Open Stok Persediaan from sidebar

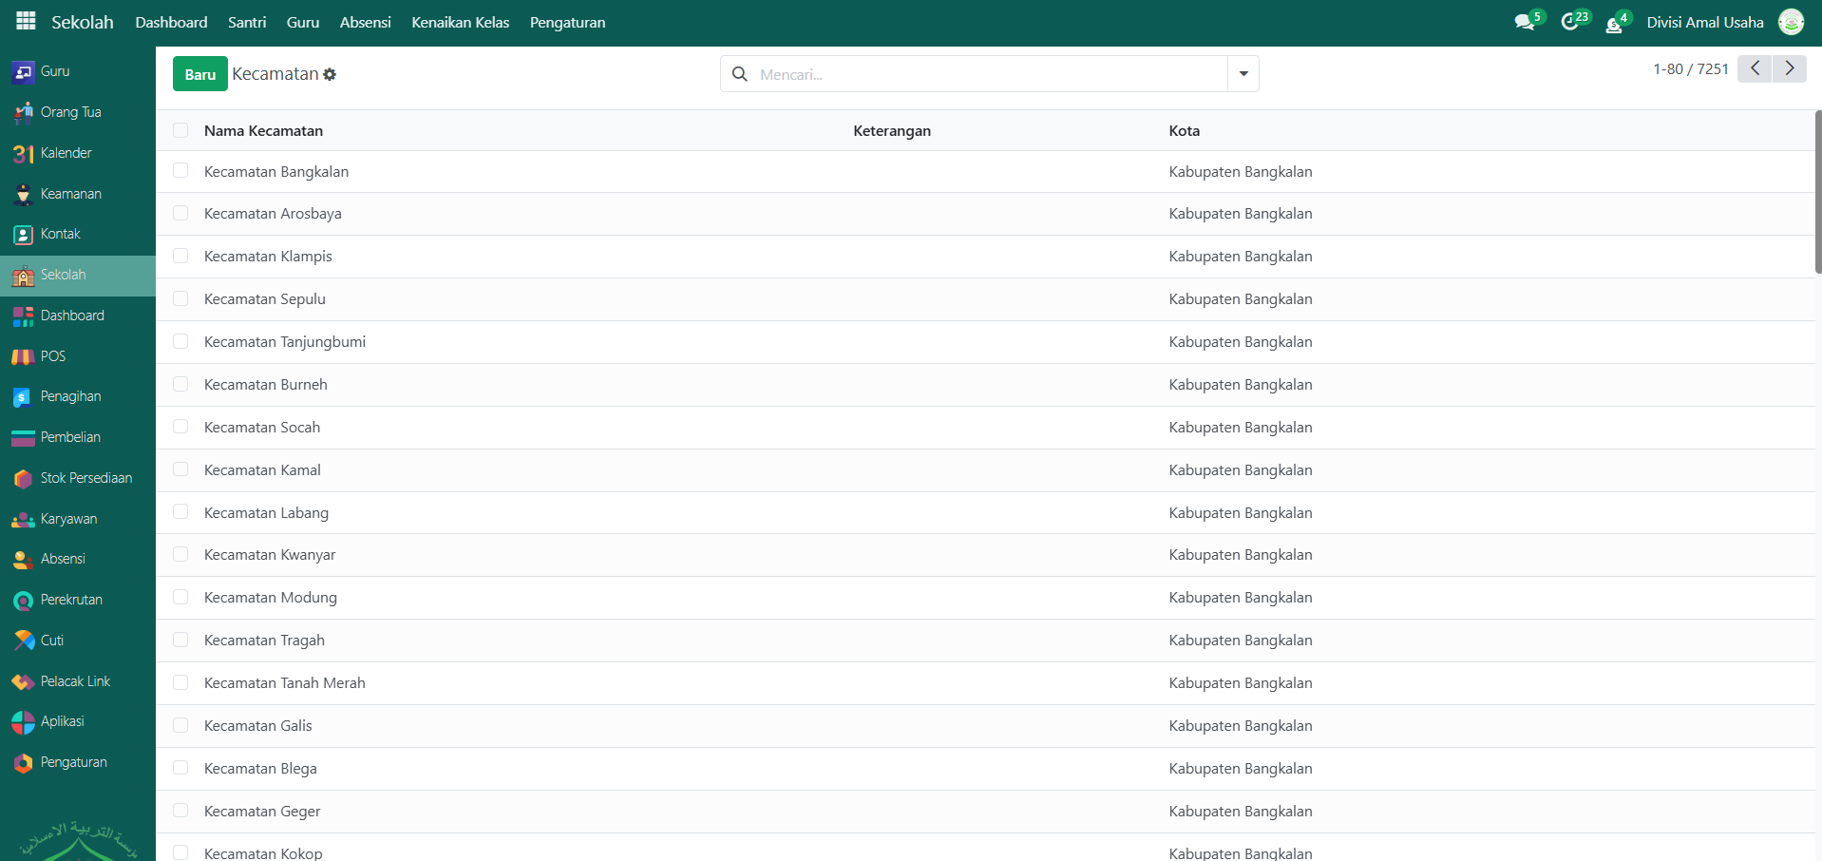[85, 478]
